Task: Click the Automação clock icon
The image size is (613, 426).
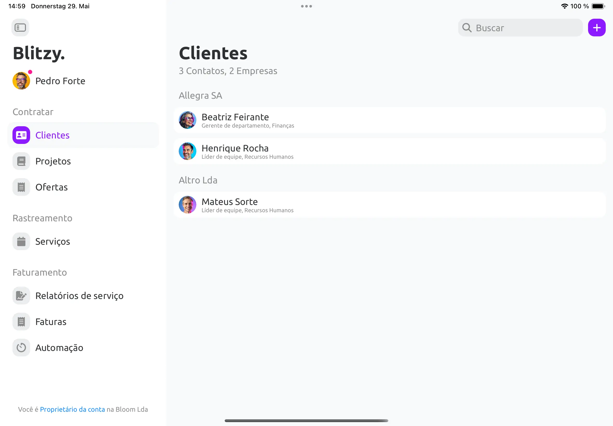Action: click(21, 348)
